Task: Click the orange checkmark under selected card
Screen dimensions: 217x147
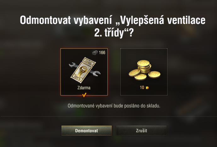Action: click(x=84, y=95)
